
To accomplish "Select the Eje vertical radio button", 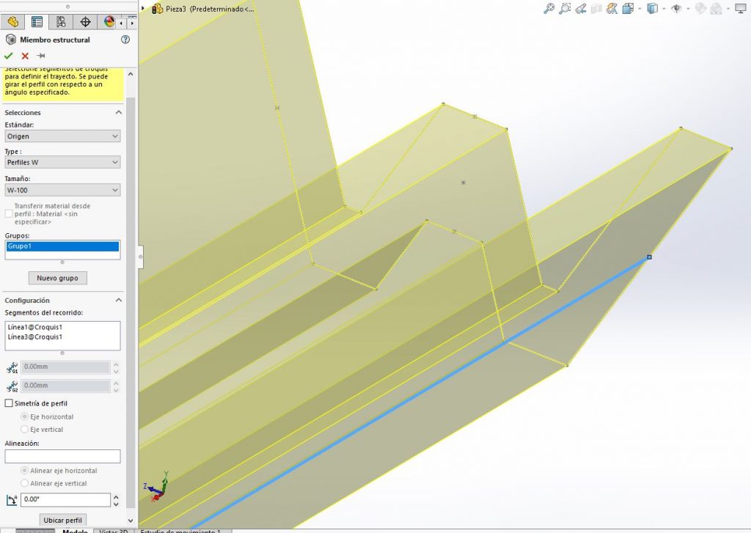I will (x=23, y=429).
